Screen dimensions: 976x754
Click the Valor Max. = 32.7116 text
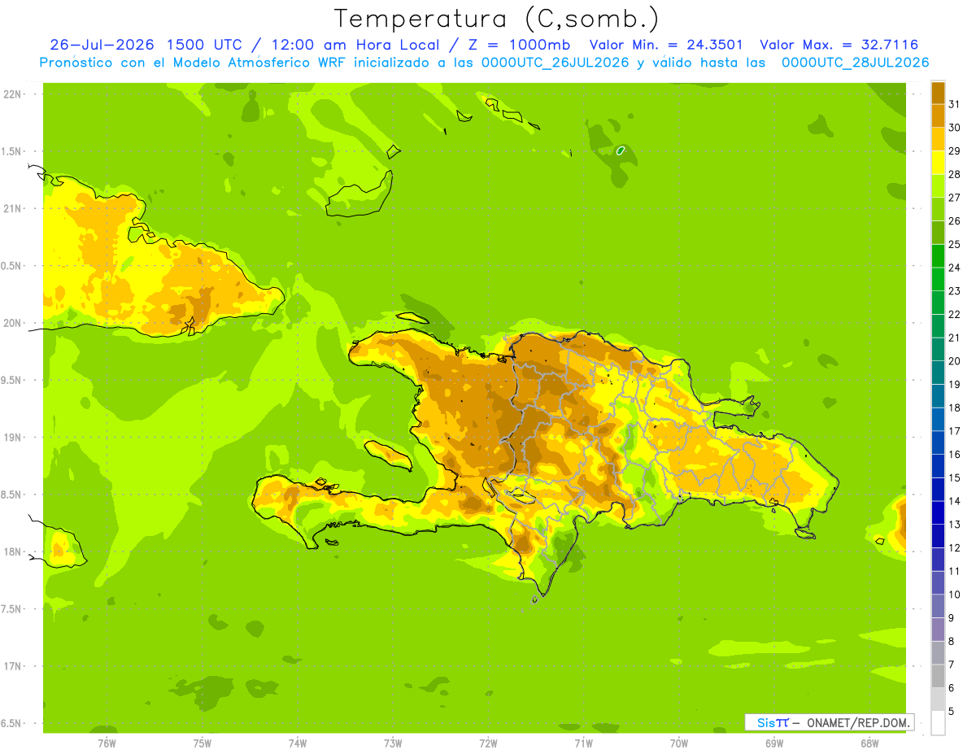[839, 45]
